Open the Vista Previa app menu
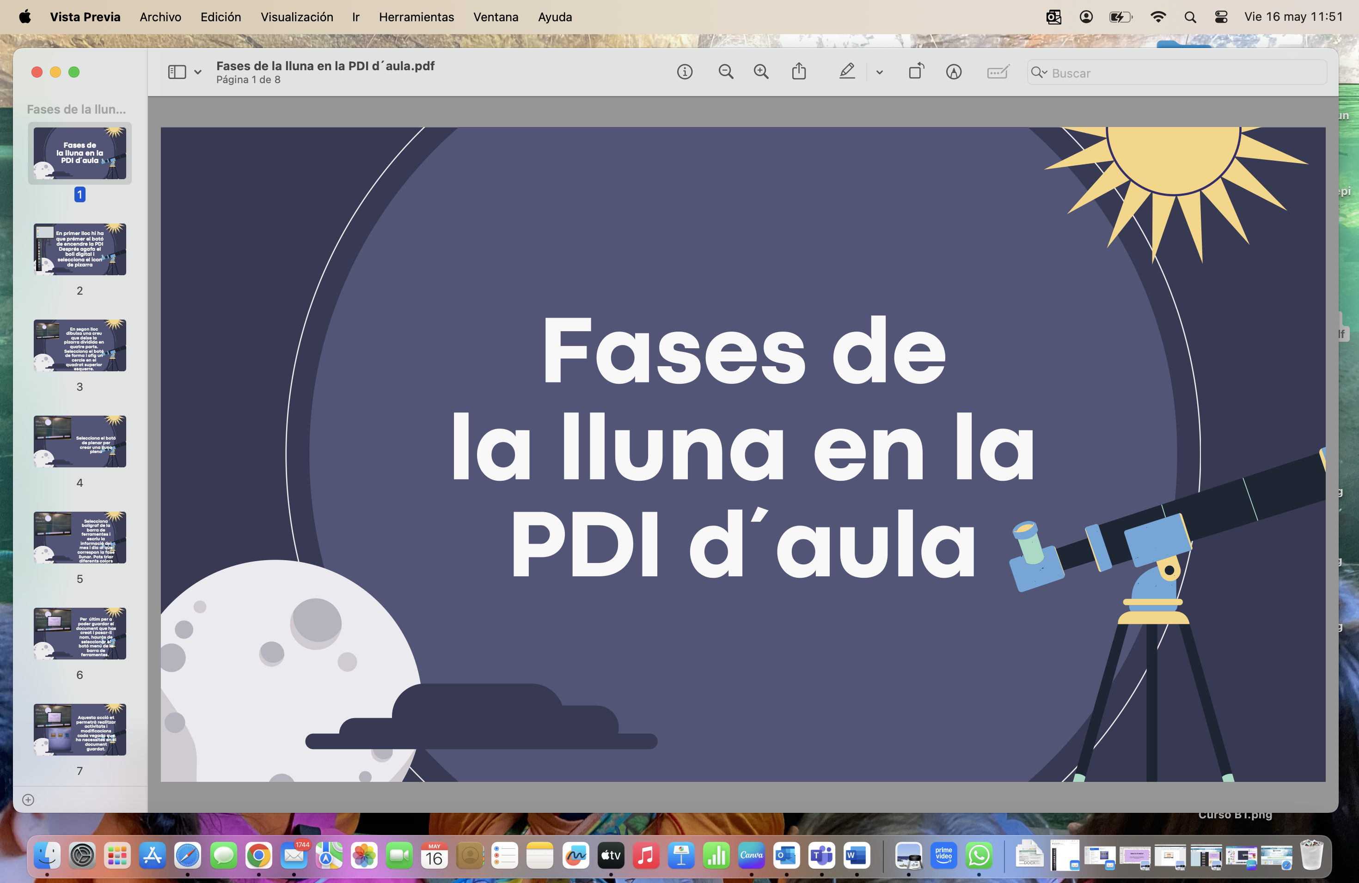 click(85, 17)
